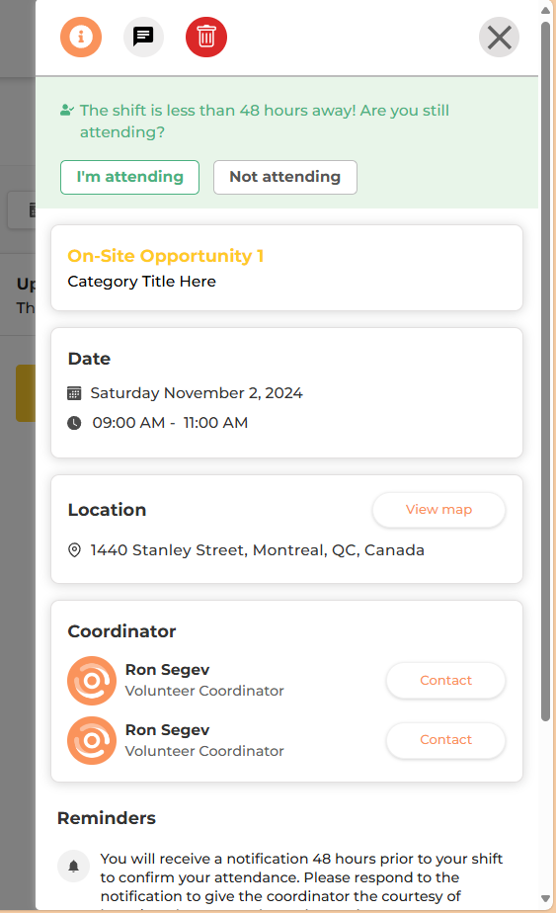
Task: Contact the first volunteer coordinator
Action: point(445,680)
